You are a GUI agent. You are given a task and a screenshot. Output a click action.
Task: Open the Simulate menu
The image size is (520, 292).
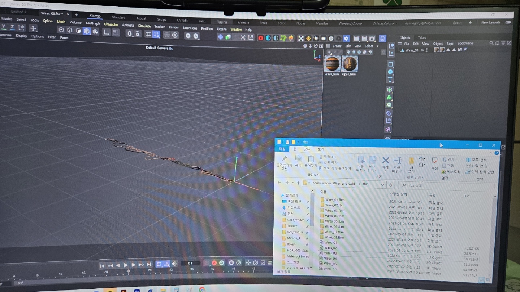144,26
